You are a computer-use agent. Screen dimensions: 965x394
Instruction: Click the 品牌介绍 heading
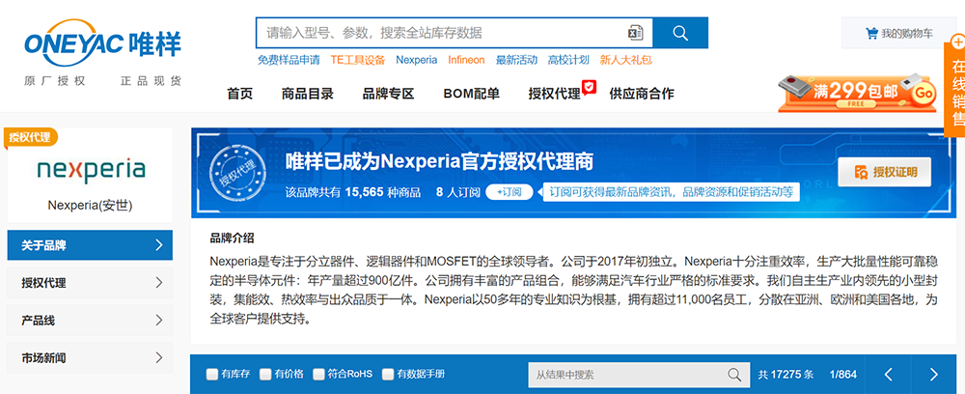tap(232, 239)
